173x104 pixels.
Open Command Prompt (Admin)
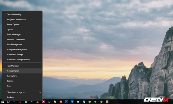click(x=22, y=59)
